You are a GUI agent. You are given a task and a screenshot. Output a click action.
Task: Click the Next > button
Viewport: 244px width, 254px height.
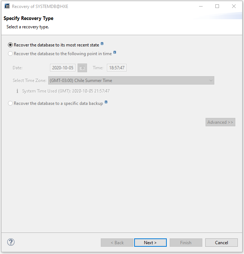tap(150, 242)
